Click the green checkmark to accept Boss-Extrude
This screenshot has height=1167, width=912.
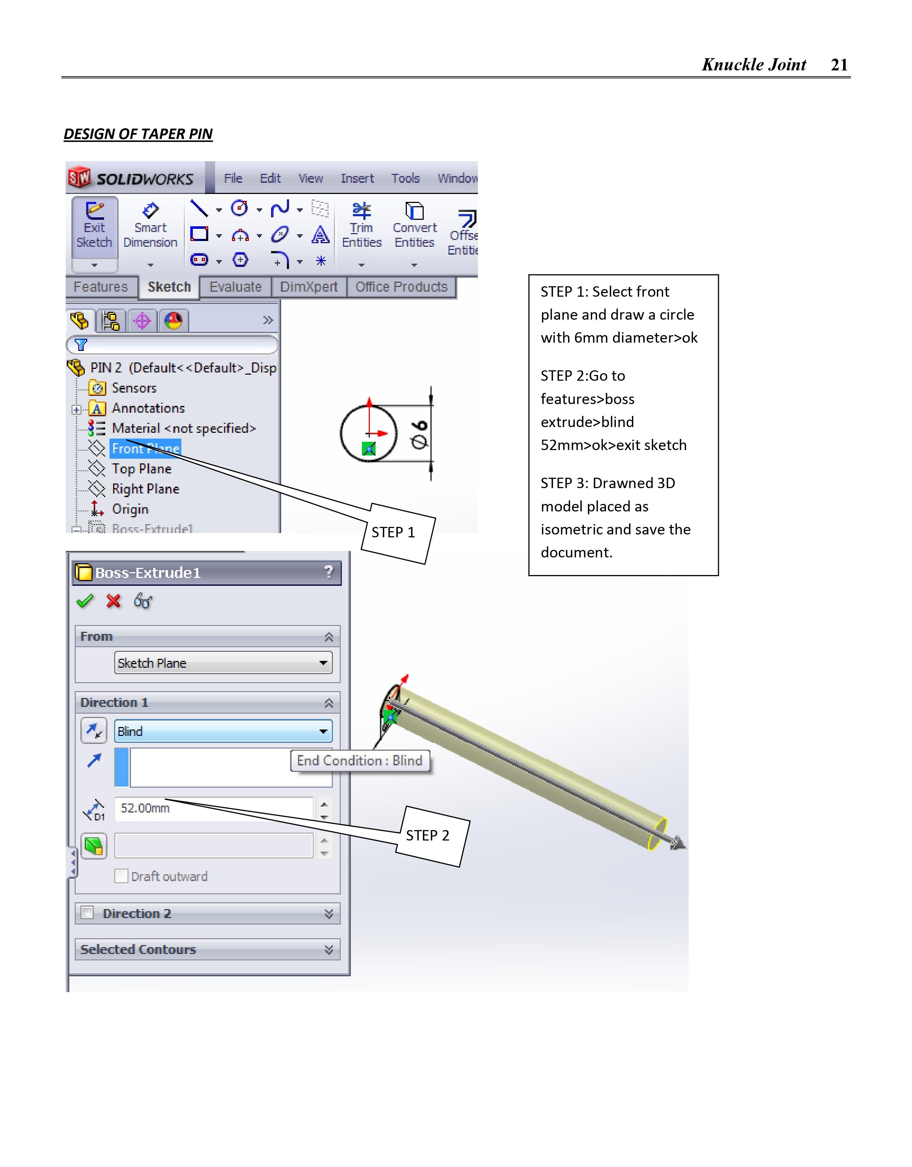(85, 601)
